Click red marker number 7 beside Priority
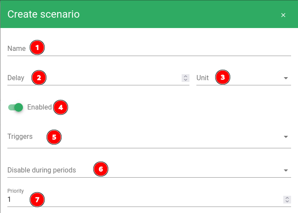 point(37,200)
